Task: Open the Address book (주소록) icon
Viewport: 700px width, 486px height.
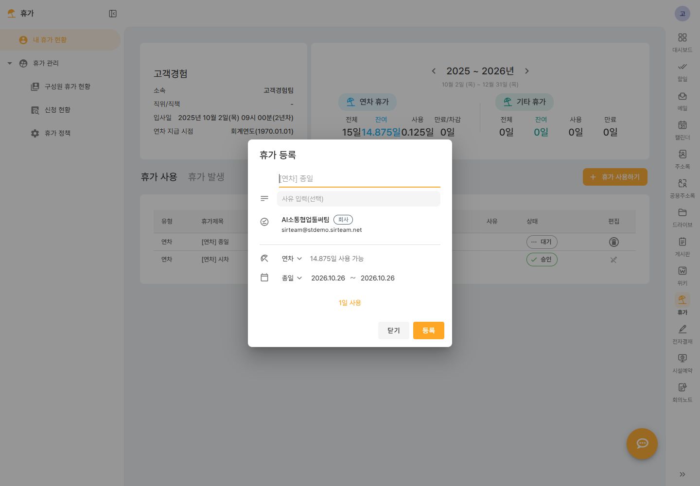Action: [682, 154]
